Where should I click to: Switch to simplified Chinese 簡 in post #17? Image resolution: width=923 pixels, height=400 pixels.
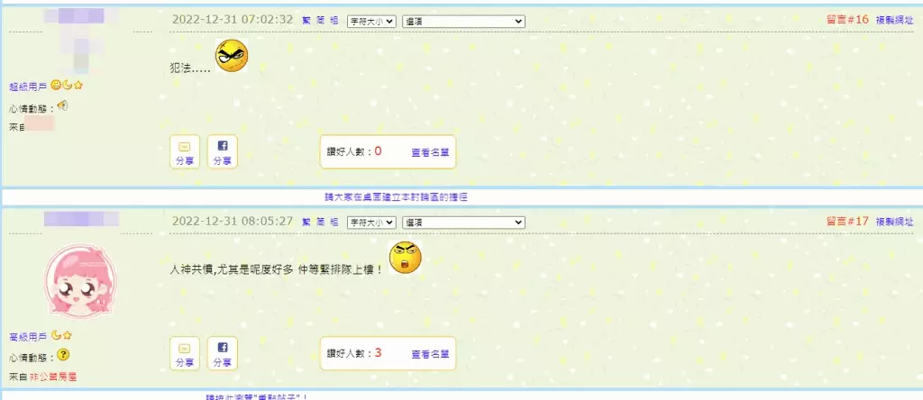click(x=320, y=222)
